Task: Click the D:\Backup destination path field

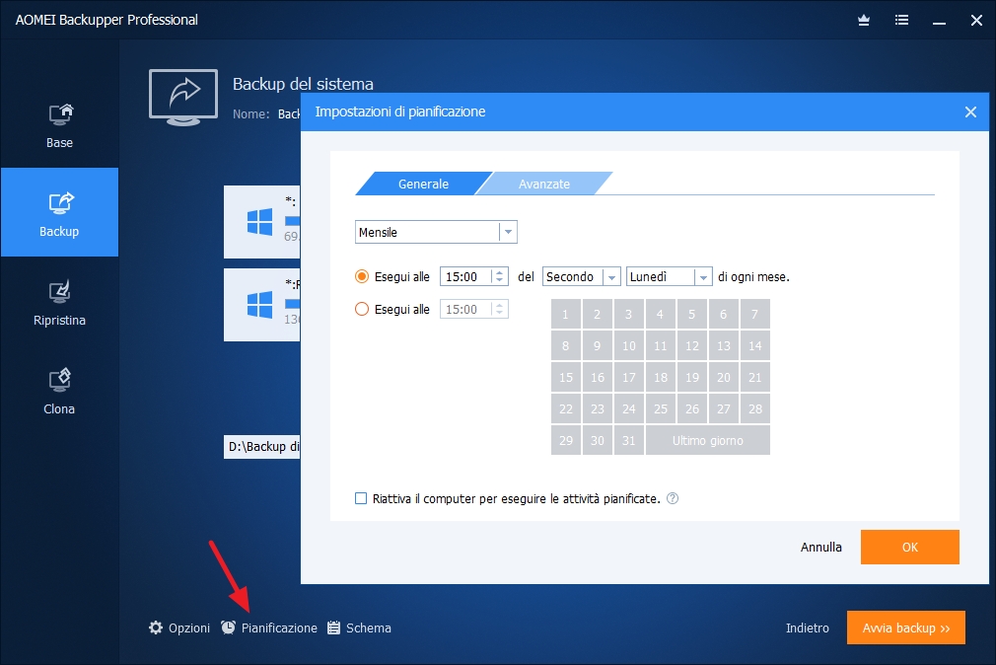Action: point(262,447)
